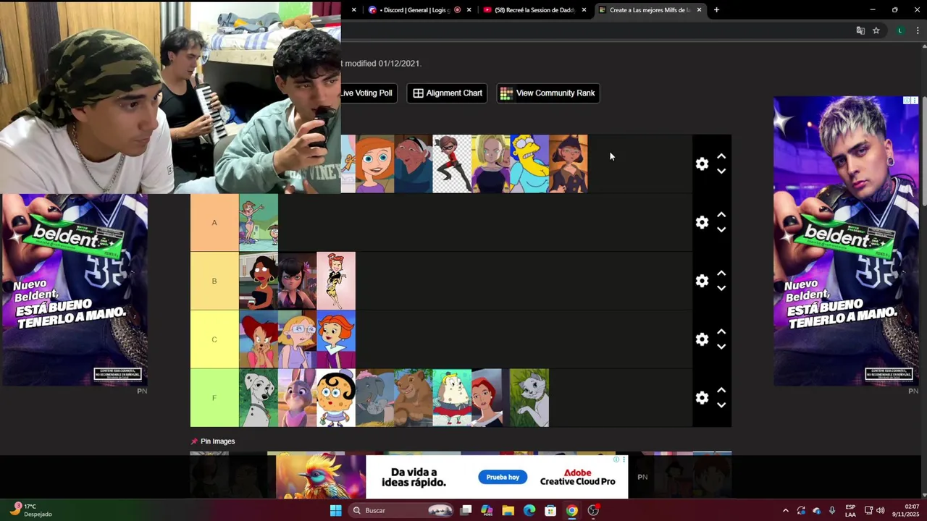Select tier A orange label cell
The width and height of the screenshot is (927, 521).
(214, 223)
